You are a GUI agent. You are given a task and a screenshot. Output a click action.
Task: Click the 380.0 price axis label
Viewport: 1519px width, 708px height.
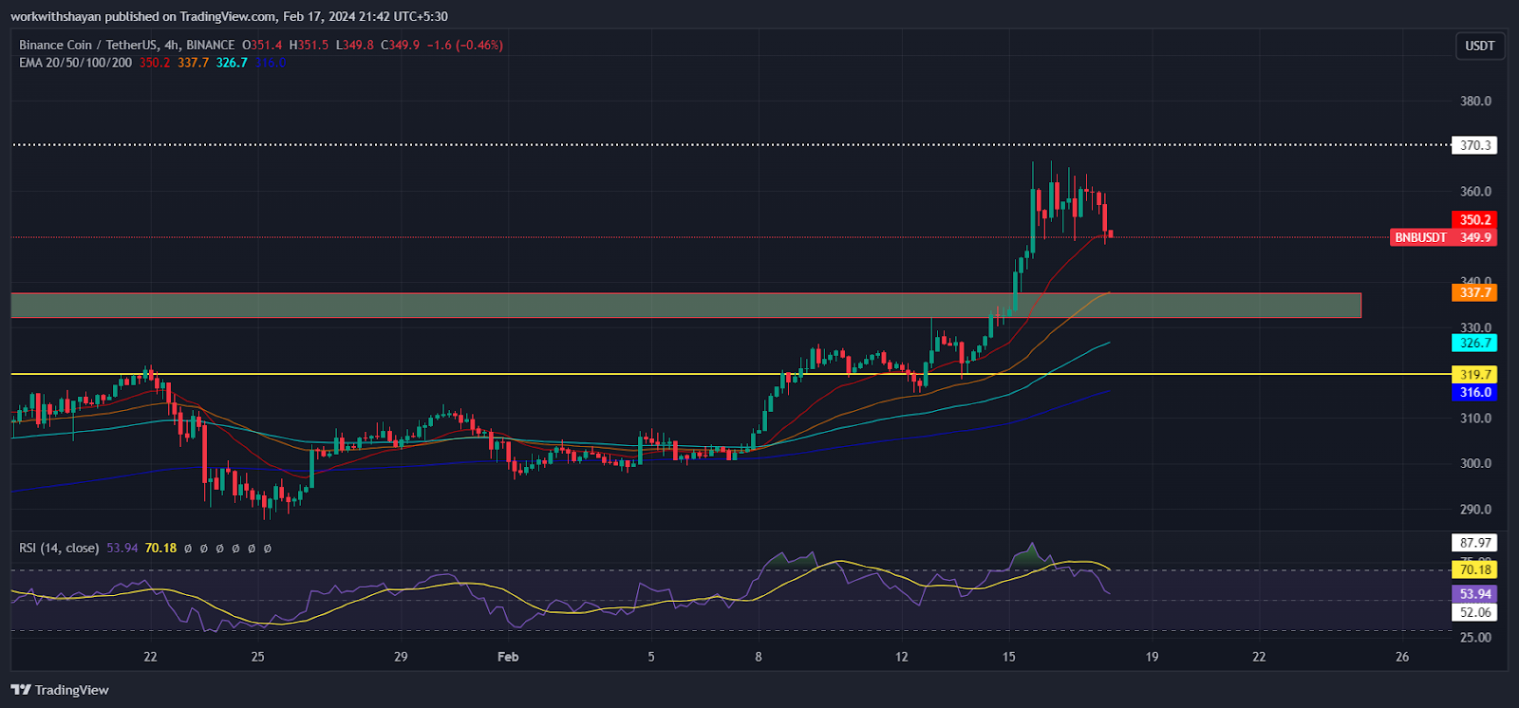(x=1475, y=101)
